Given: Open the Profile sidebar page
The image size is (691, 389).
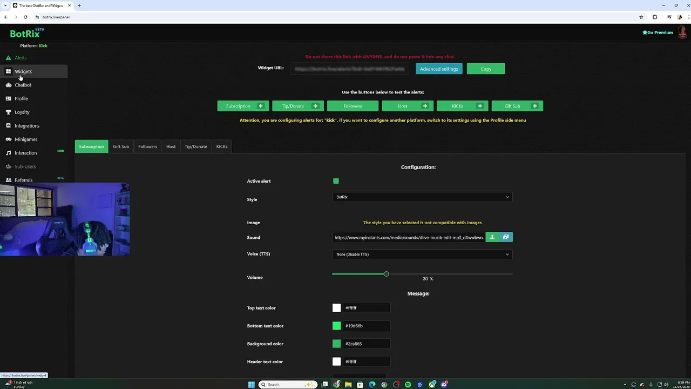Looking at the screenshot, I should pos(21,98).
